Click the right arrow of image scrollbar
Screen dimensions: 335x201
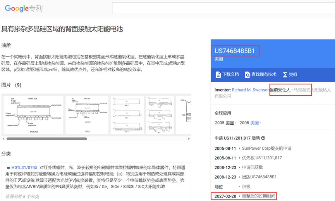point(189,139)
